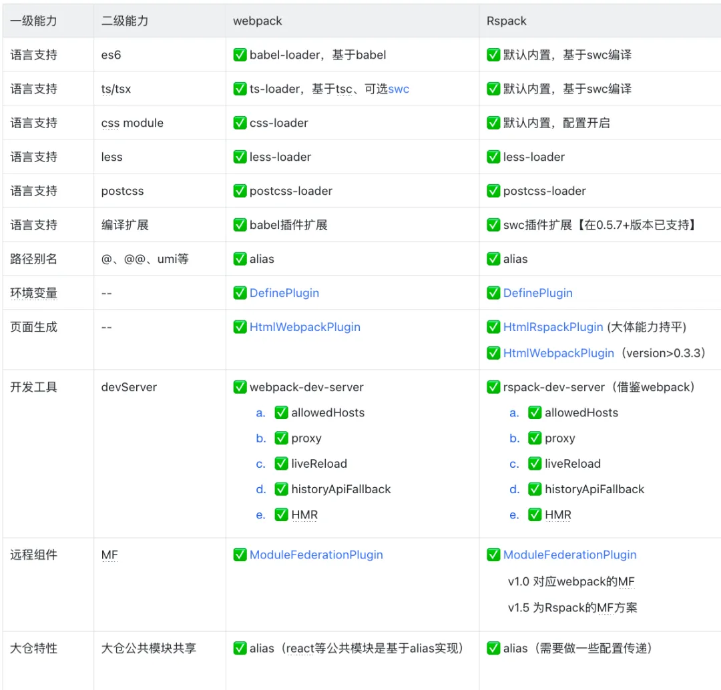Click check emoji beside Rspack alias in 路径别名 row
721x690 pixels.
tap(493, 259)
